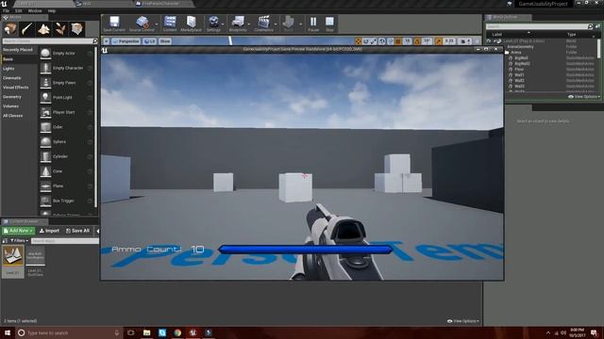Viewport: 604px width, 339px height.
Task: Open the Cinematics toolbar button
Action: click(x=263, y=24)
